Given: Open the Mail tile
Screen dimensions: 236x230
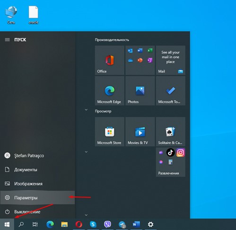Looking at the screenshot, I should tap(171, 60).
